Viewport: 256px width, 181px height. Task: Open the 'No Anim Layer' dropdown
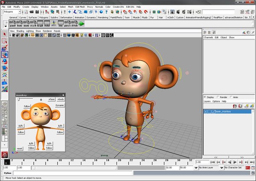tap(206, 168)
